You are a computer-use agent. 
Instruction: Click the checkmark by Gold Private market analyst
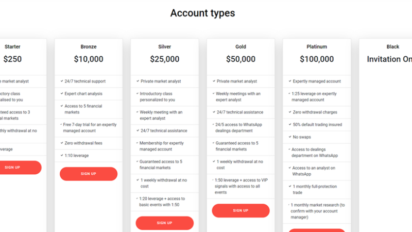[x=214, y=81]
